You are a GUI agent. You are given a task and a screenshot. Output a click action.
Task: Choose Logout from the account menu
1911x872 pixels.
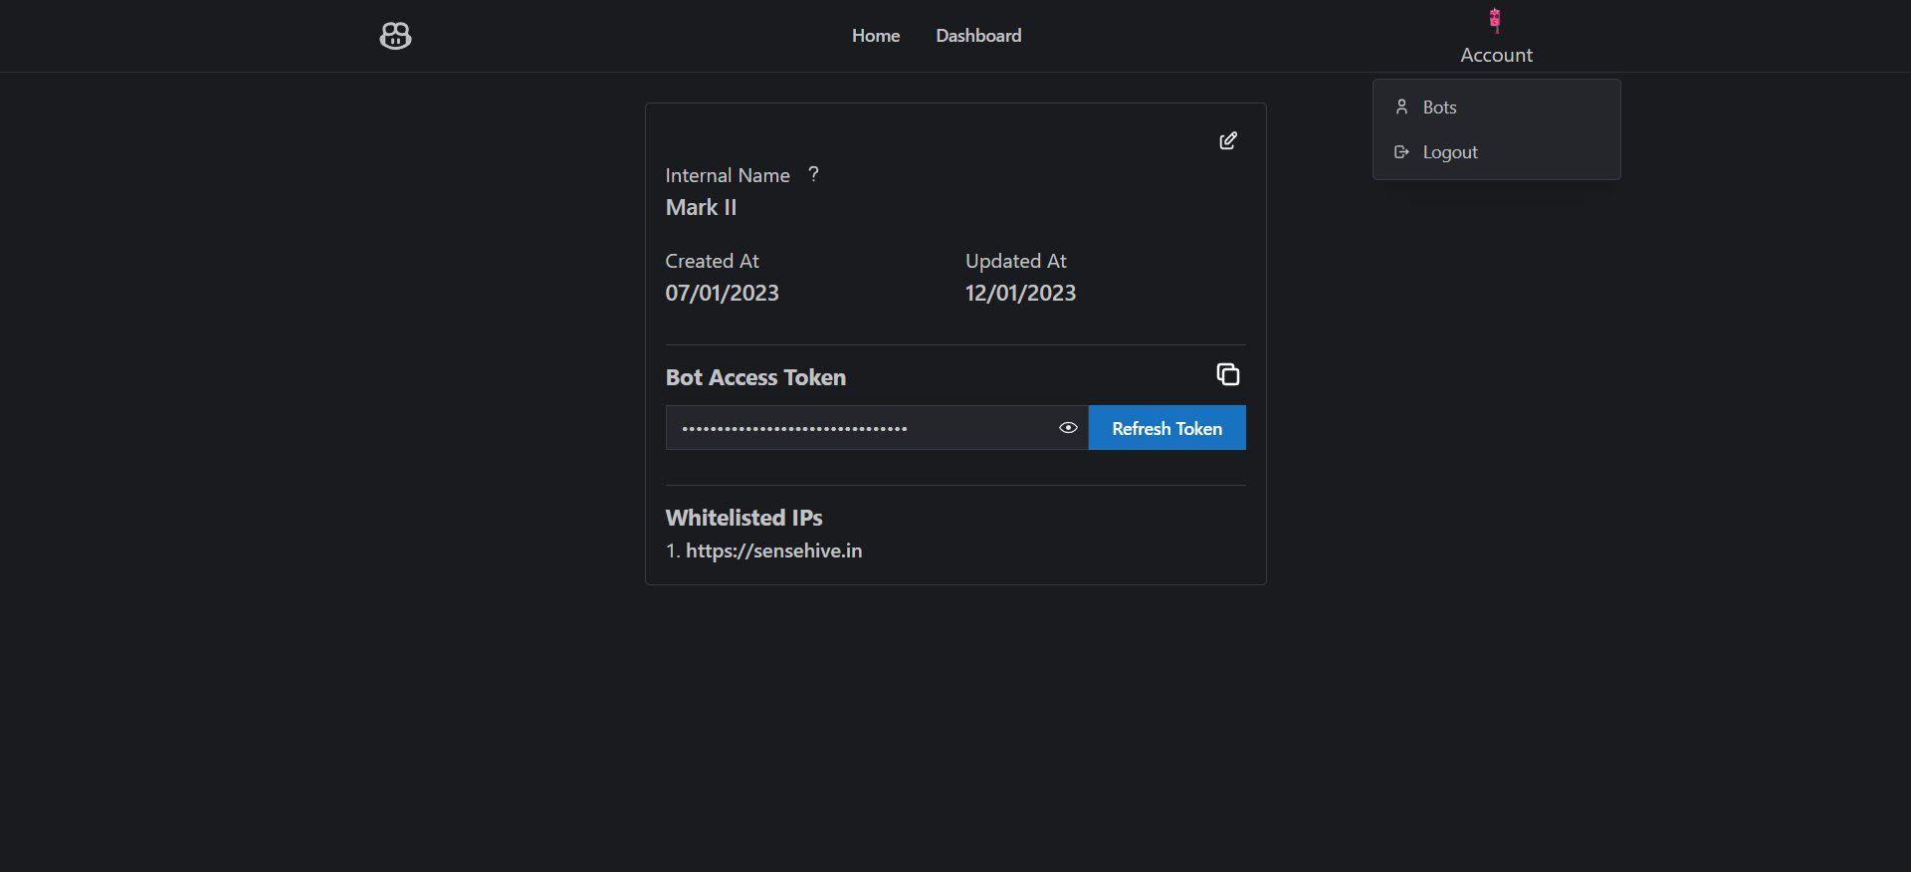pos(1497,152)
